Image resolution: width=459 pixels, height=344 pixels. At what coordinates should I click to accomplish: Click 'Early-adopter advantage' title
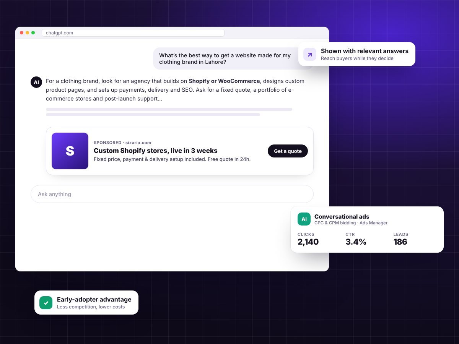click(x=94, y=300)
